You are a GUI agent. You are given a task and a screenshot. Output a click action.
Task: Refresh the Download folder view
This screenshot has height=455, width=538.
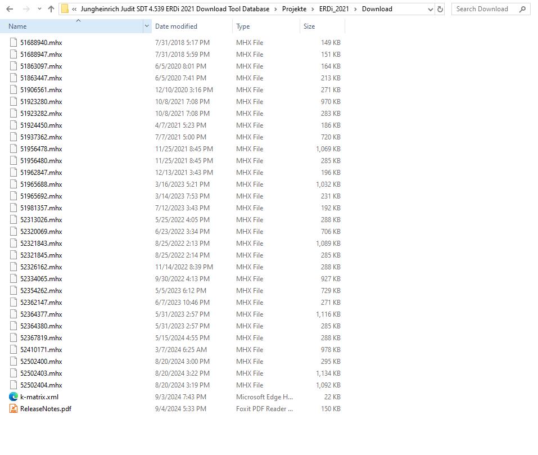(x=440, y=10)
